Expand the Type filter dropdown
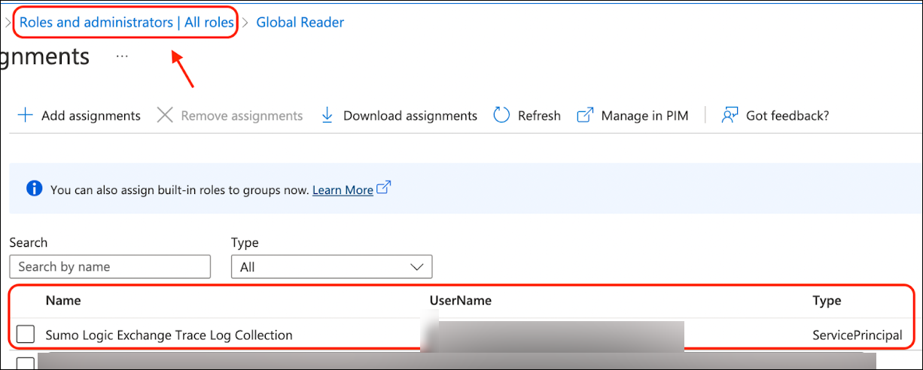The width and height of the screenshot is (923, 370). tap(331, 267)
